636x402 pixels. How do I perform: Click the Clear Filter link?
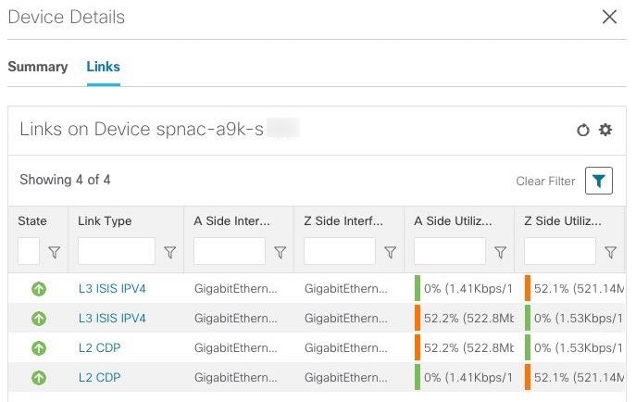[545, 182]
